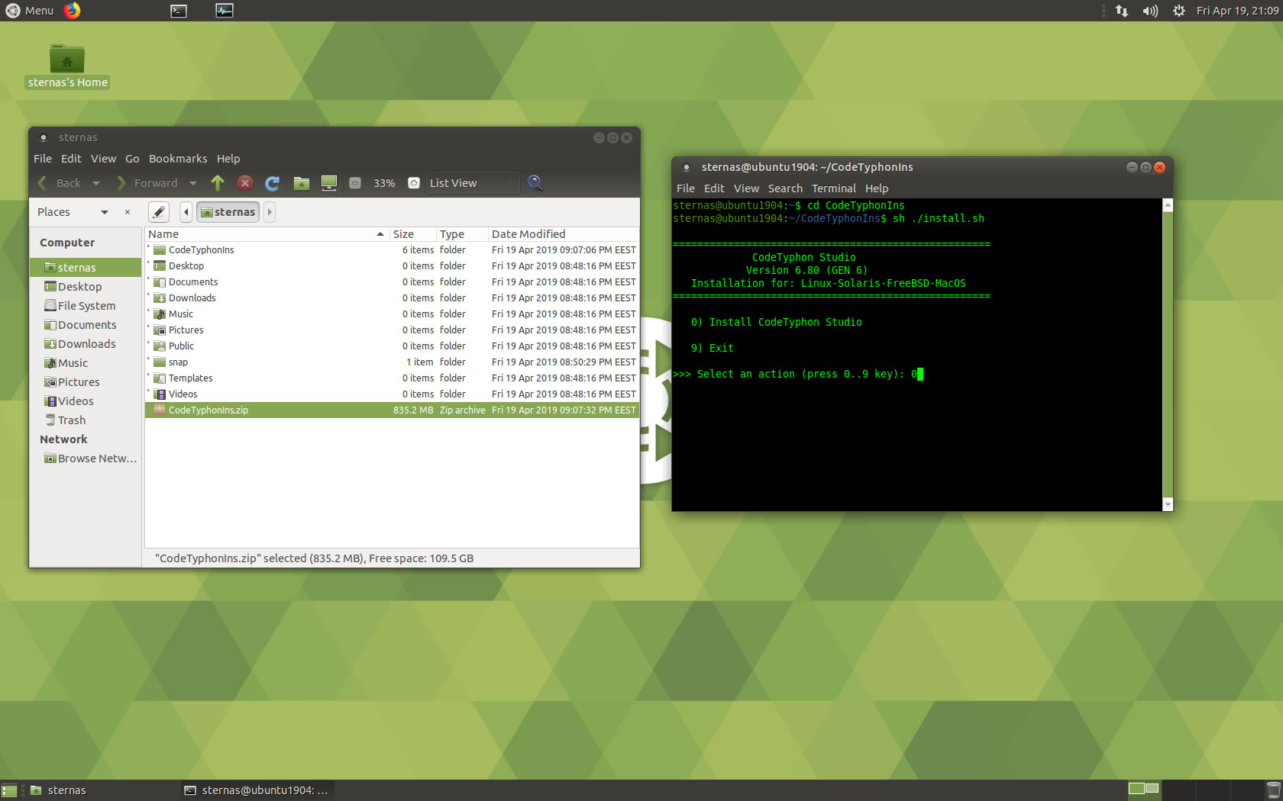Screen dimensions: 1283x801
Task: Open the session settings gear indicator
Action: [x=1179, y=11]
